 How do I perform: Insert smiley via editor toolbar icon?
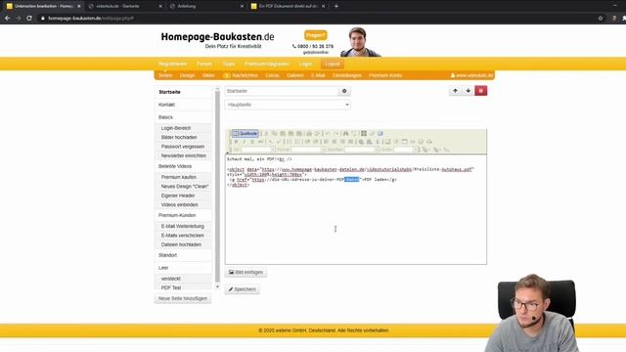click(421, 142)
